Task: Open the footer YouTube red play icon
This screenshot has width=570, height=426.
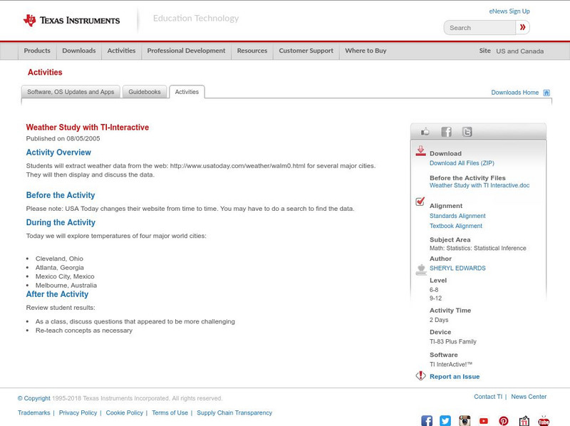Action: point(484,421)
